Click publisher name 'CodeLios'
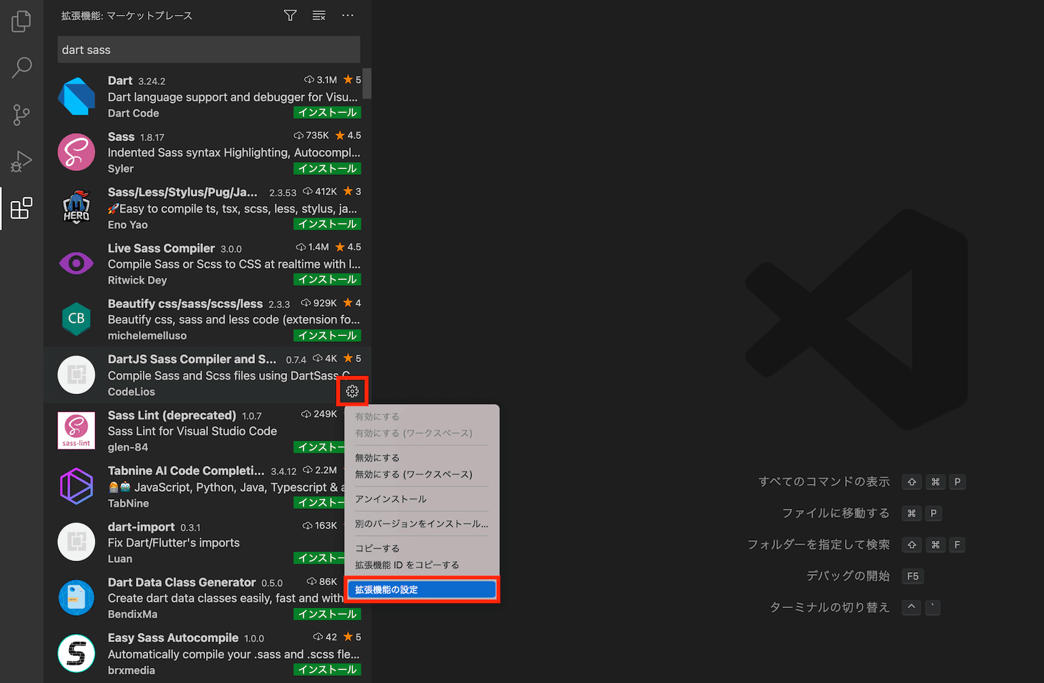 (131, 391)
